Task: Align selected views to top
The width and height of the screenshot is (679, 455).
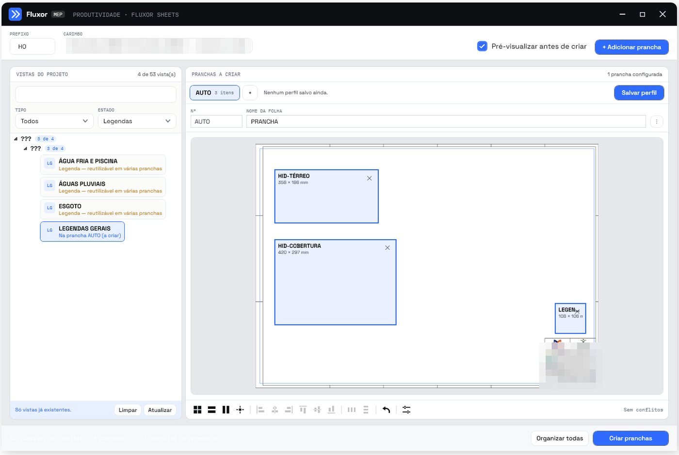Action: point(303,410)
